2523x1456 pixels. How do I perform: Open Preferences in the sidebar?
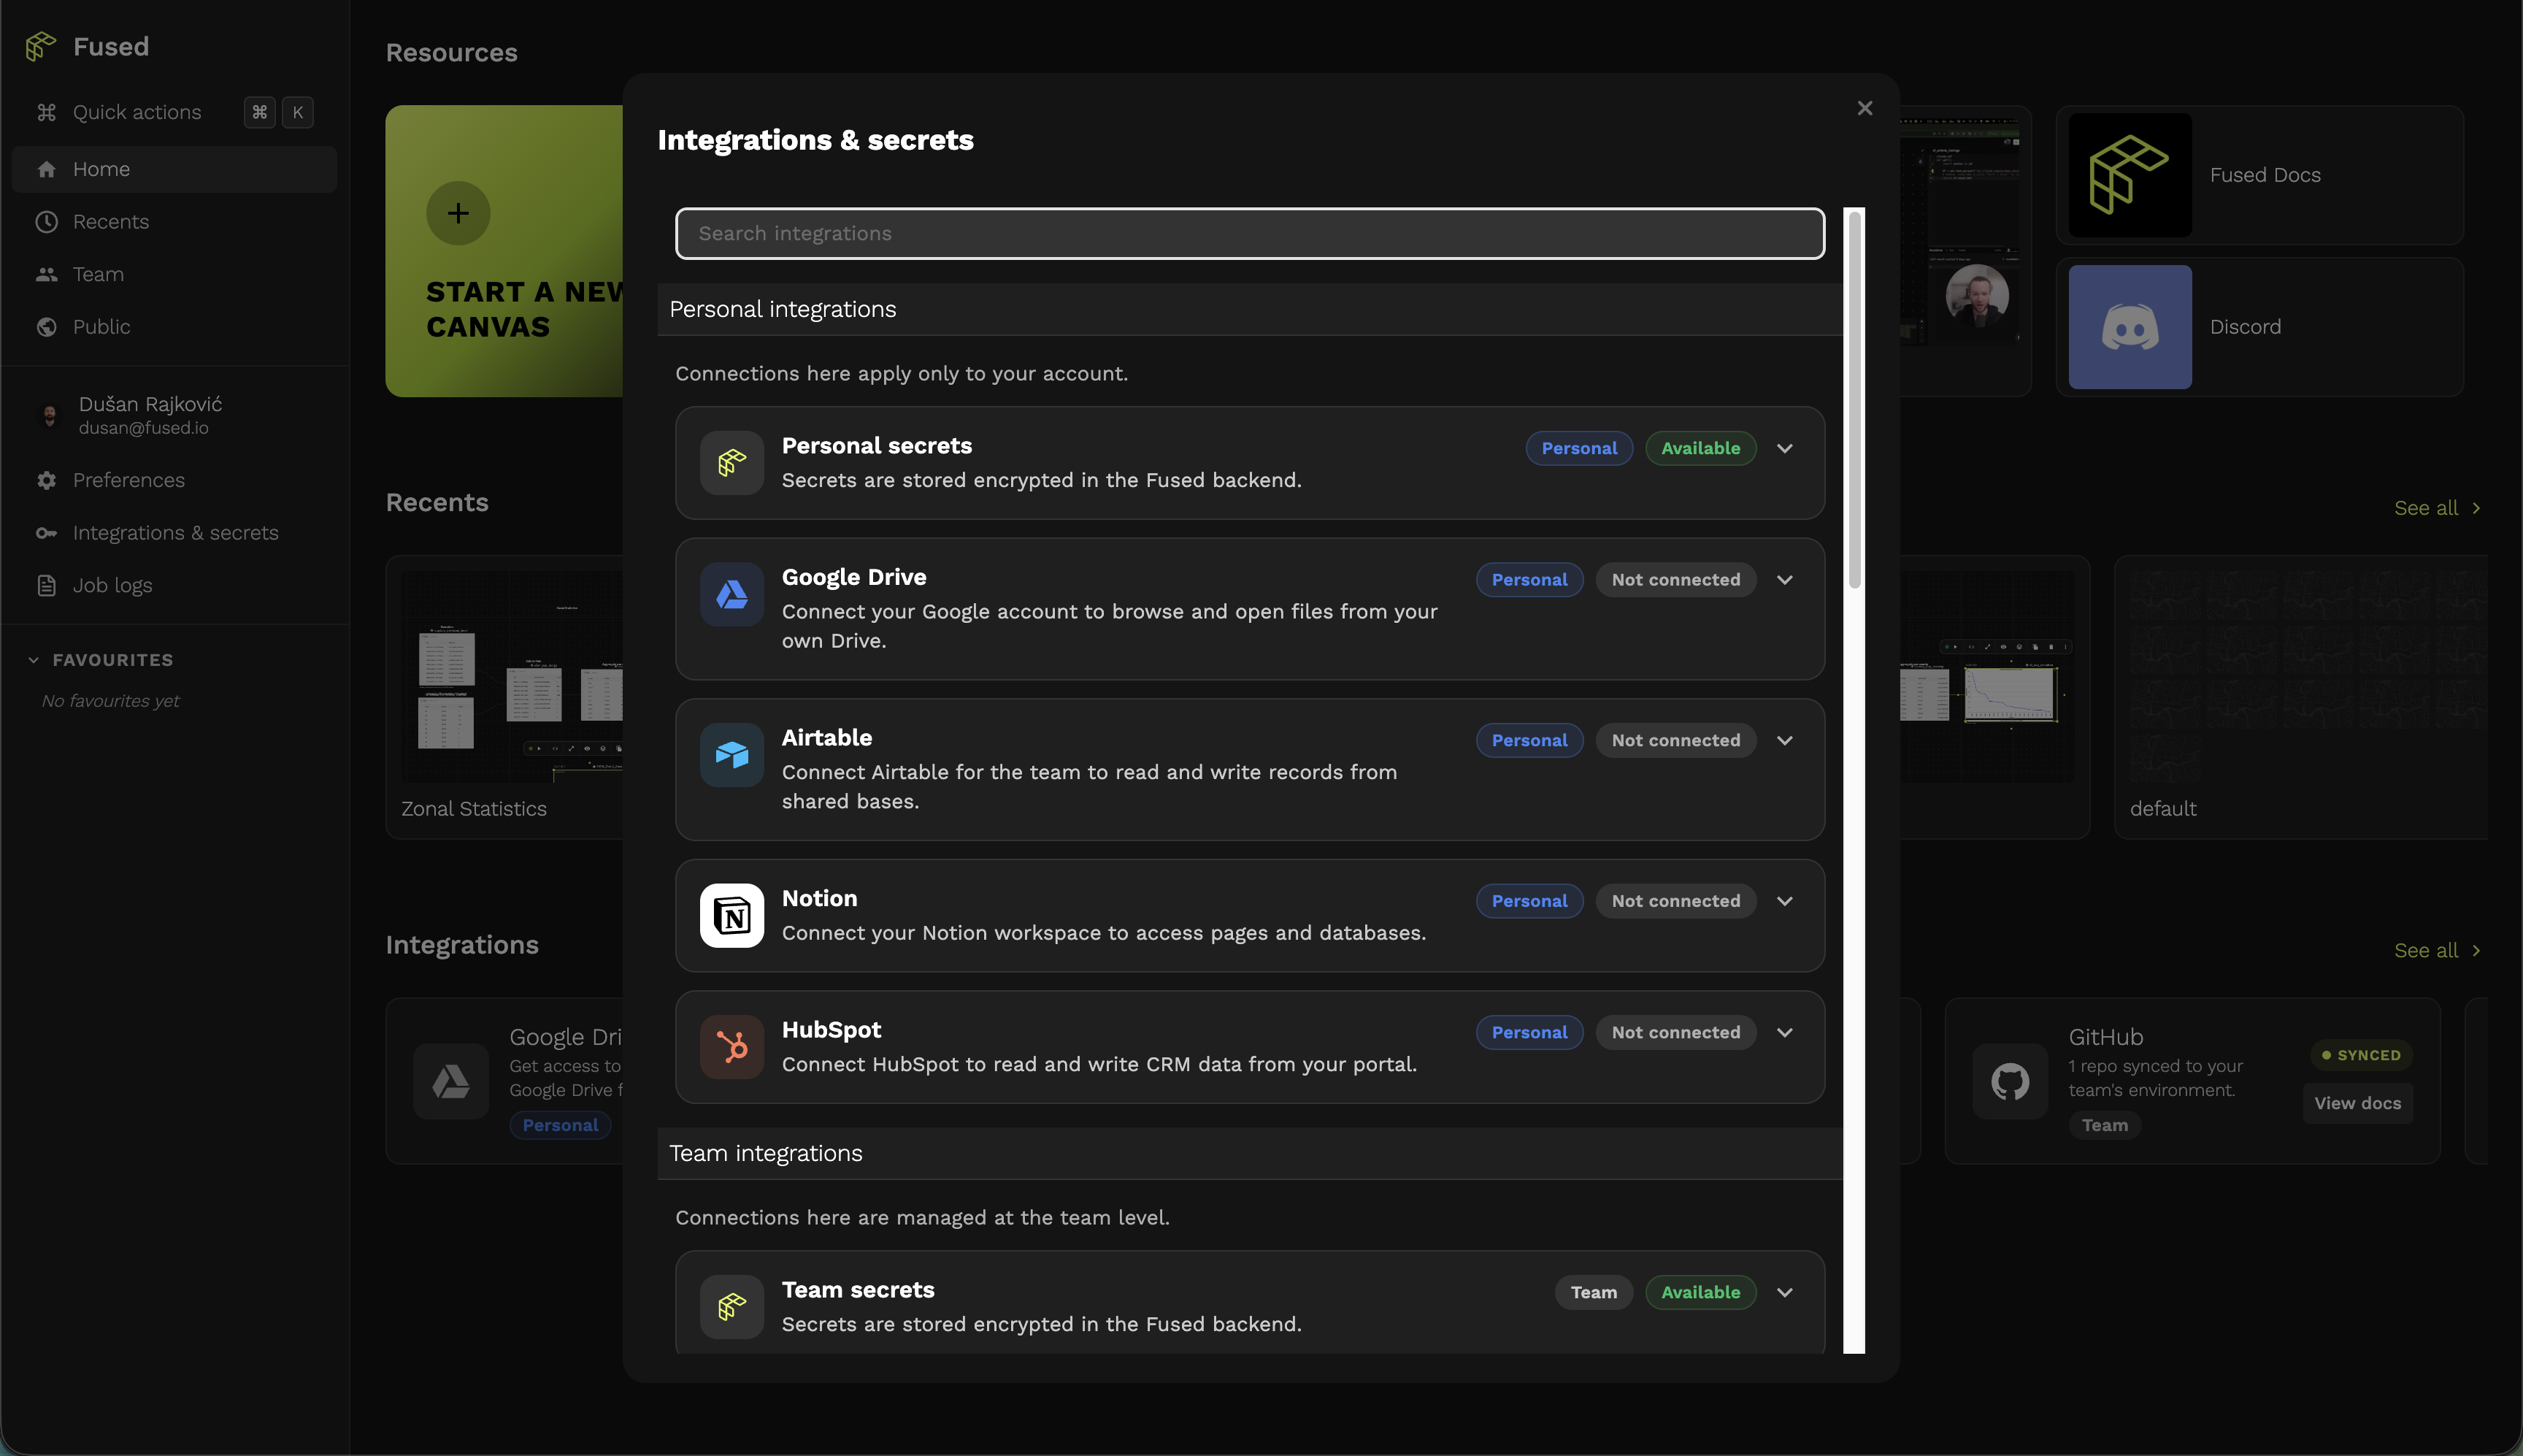coord(174,480)
